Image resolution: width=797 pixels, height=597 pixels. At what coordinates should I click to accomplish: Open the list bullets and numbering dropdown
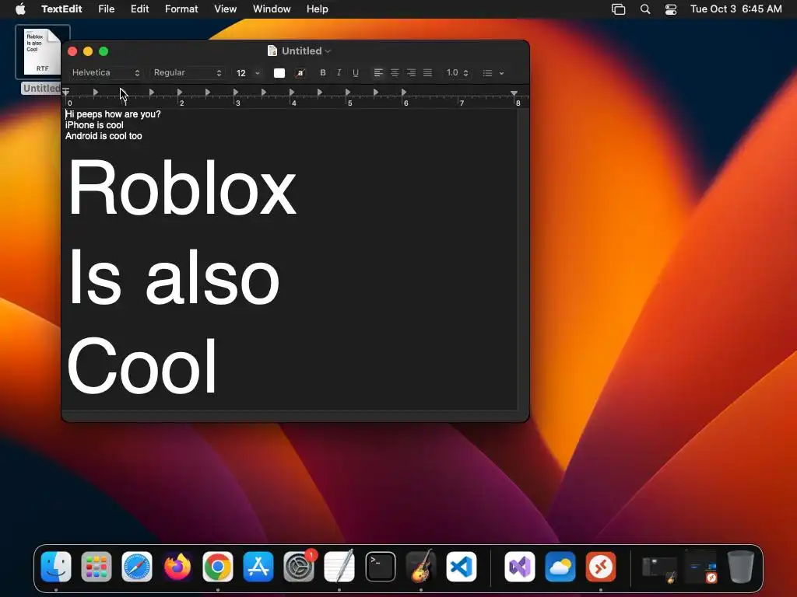tap(493, 73)
